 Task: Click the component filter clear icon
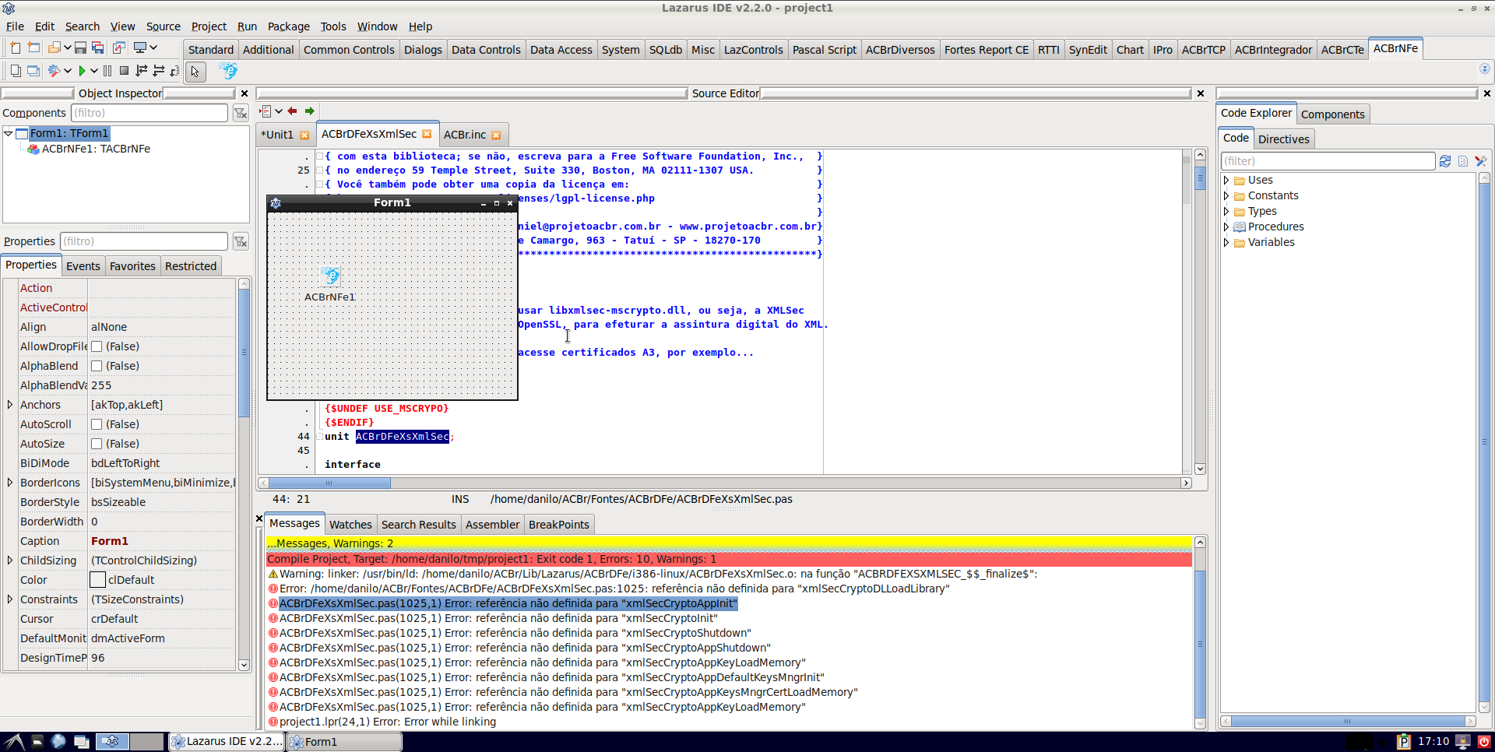pyautogui.click(x=241, y=113)
